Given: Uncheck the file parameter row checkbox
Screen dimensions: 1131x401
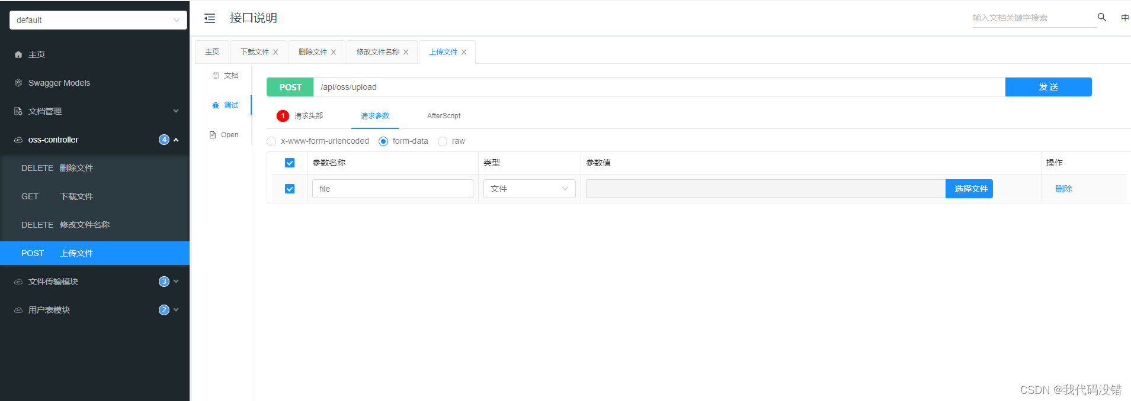Looking at the screenshot, I should 290,189.
